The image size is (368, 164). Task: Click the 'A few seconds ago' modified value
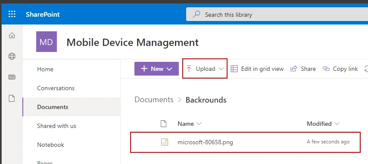tap(328, 142)
